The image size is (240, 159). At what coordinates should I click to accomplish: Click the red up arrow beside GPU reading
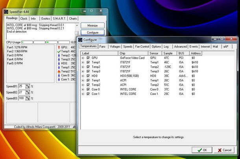(59, 47)
